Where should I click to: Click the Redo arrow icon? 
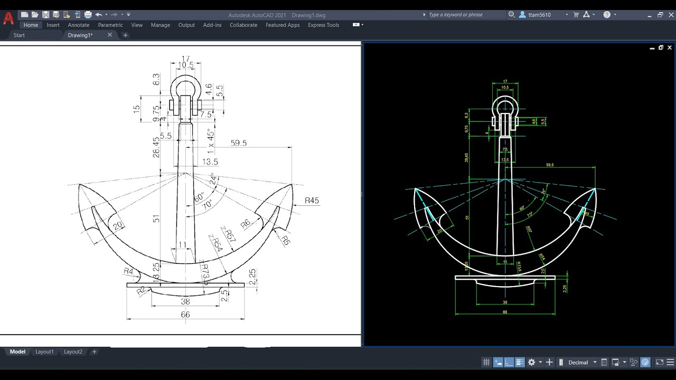(114, 15)
